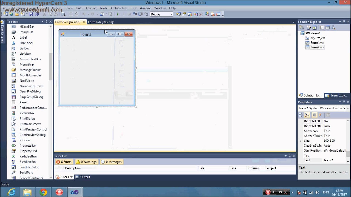Toggle auto-hide pin on Properties panel
The width and height of the screenshot is (351, 197).
tap(344, 102)
